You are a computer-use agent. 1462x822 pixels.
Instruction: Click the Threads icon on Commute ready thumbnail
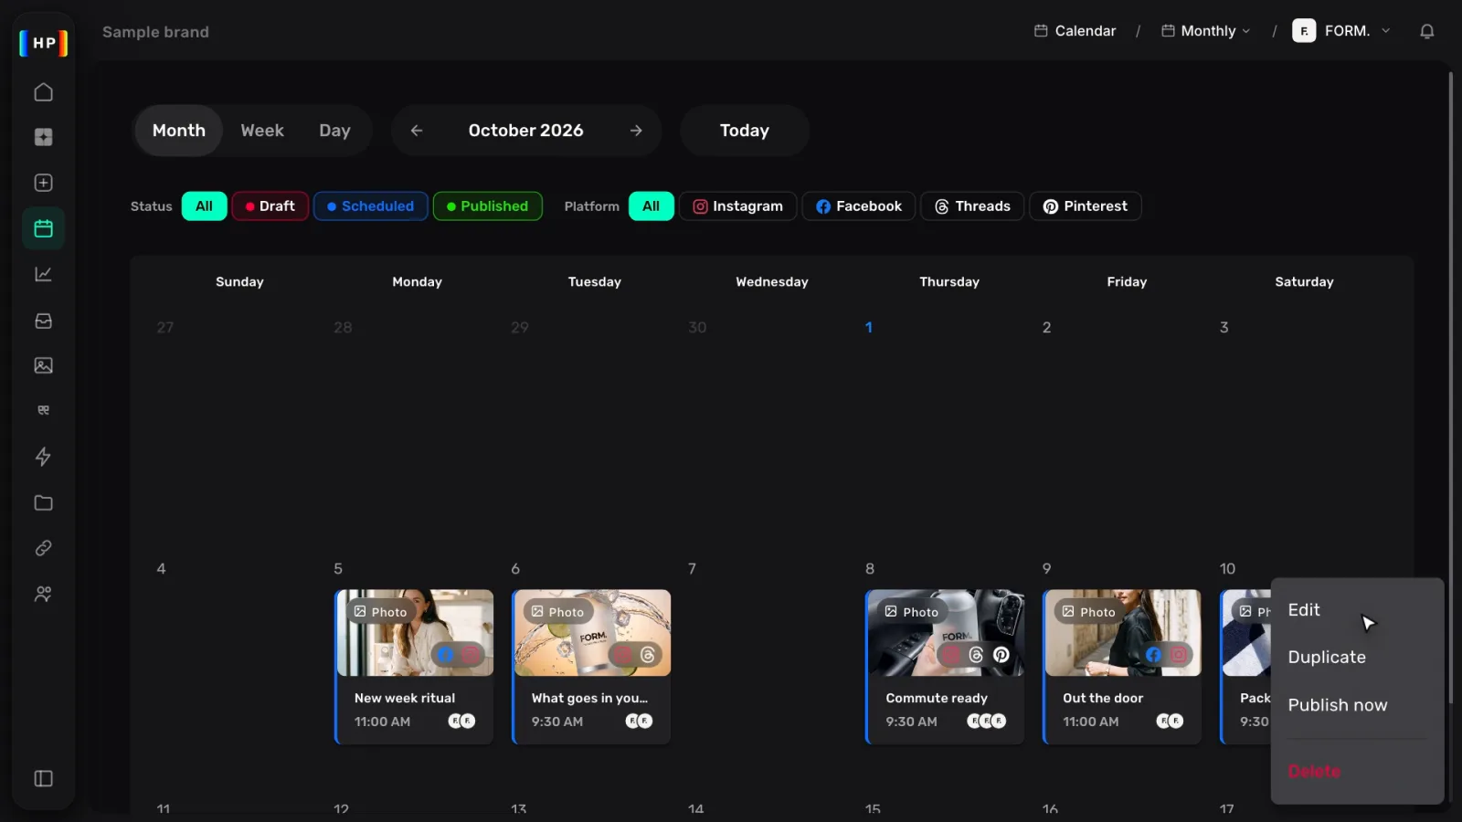click(x=976, y=655)
